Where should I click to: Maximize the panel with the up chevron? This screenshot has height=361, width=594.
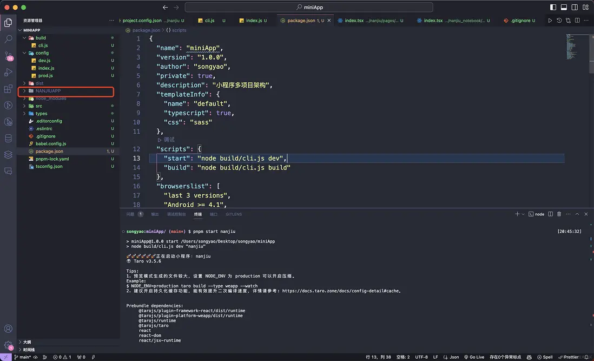[577, 214]
